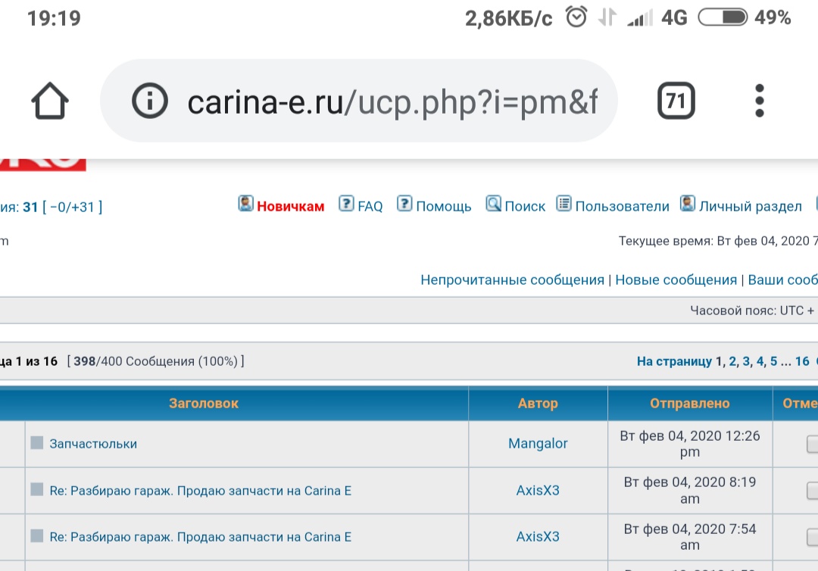Screen dimensions: 818x571
Task: Open Непрочитанные сообщения link
Action: [512, 280]
